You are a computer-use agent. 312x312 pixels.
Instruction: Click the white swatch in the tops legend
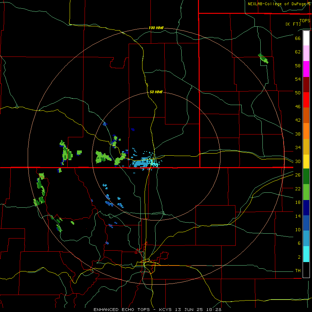pyautogui.click(x=306, y=38)
